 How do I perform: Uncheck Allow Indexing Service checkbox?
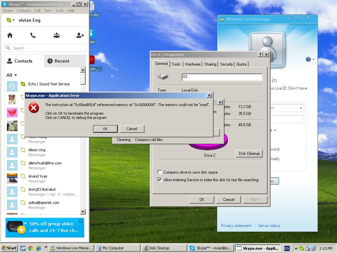160,180
